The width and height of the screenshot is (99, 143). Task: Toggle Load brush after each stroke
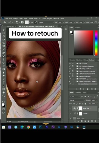[32, 22]
